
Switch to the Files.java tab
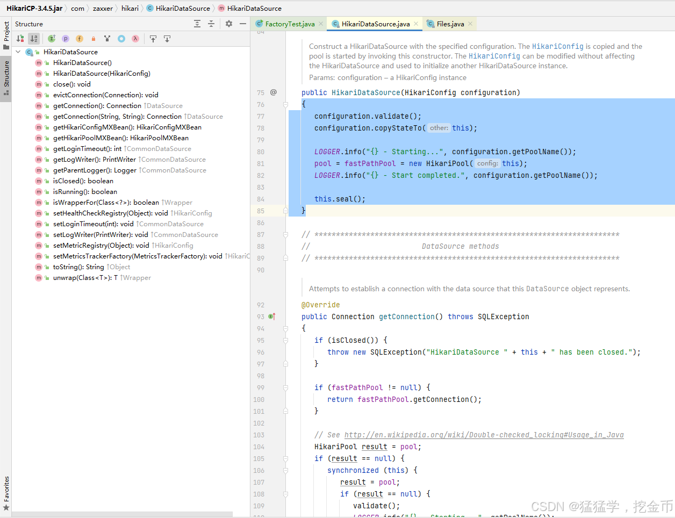click(450, 24)
